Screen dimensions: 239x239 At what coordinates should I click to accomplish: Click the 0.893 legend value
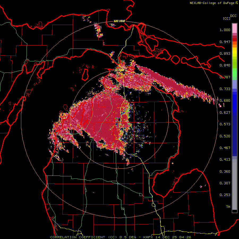(x=225, y=53)
